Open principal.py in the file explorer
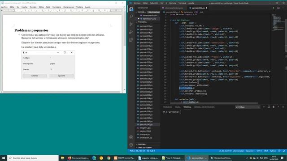This screenshot has width=287, height=161. [x=144, y=134]
